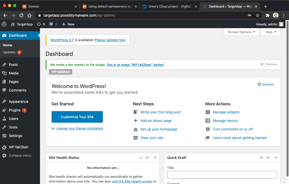Open browser home page

point(29,15)
